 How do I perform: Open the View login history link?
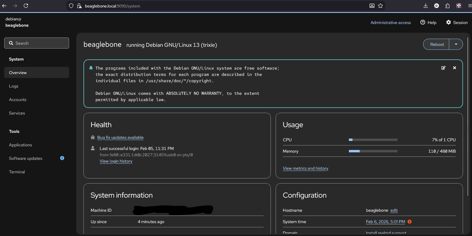[x=116, y=161]
